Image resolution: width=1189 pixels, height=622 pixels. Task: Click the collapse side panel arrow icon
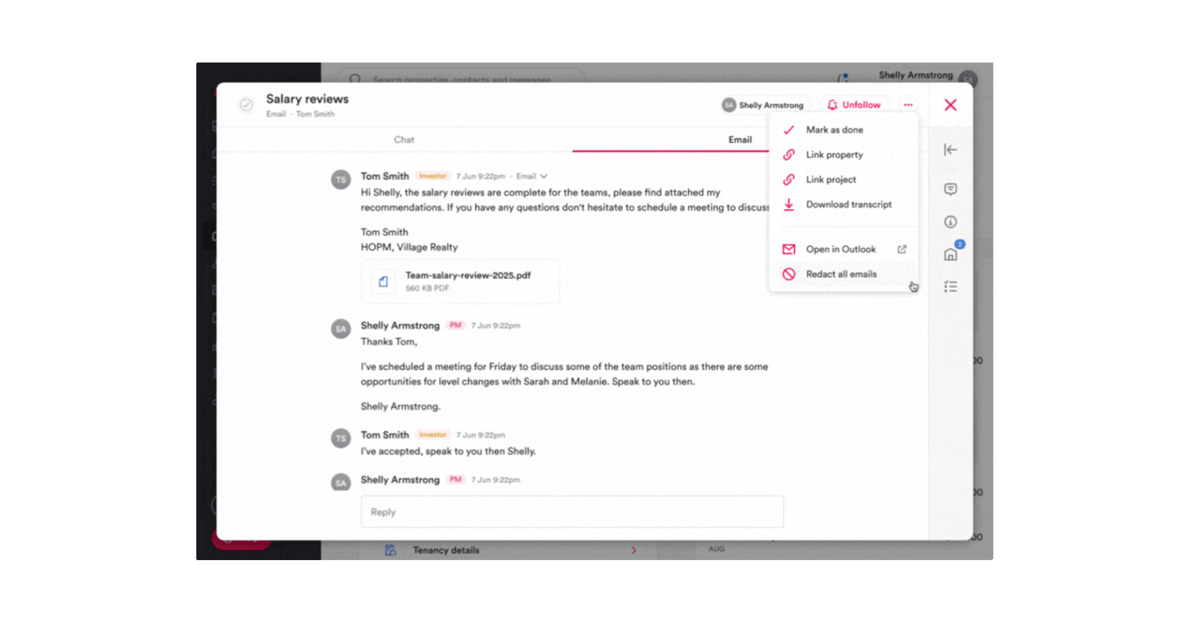coord(950,150)
